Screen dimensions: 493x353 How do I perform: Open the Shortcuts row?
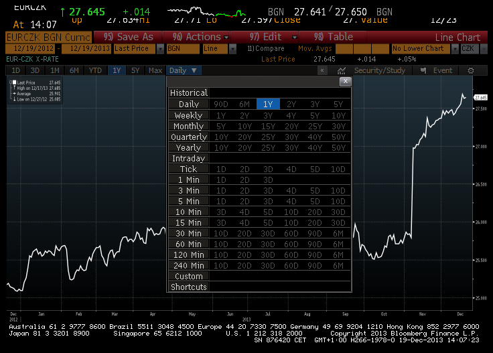(259, 287)
